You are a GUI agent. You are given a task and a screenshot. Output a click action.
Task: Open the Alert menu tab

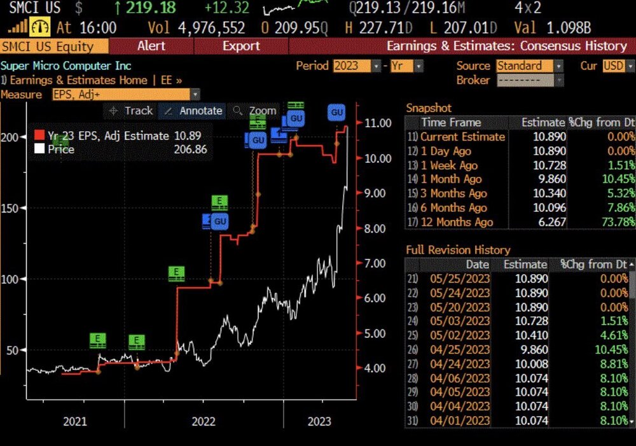151,46
